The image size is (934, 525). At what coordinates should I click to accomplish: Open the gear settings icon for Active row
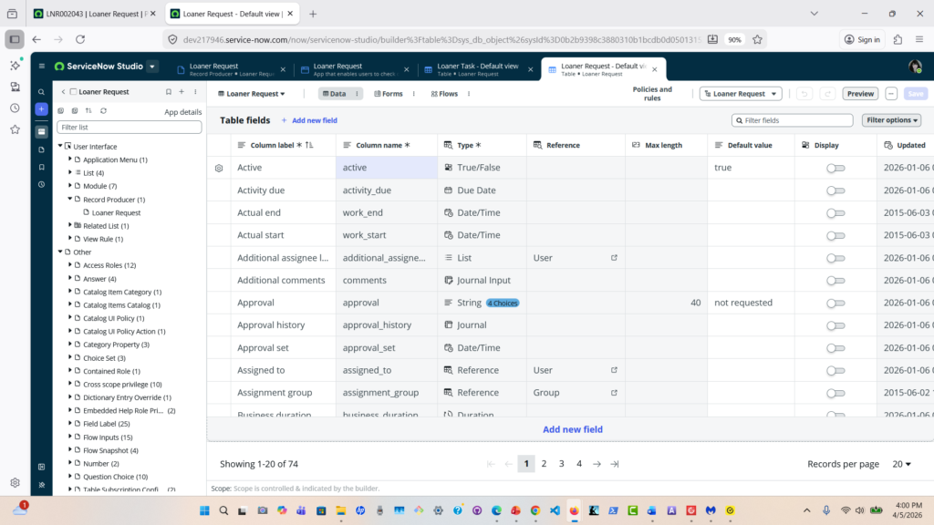tap(219, 168)
